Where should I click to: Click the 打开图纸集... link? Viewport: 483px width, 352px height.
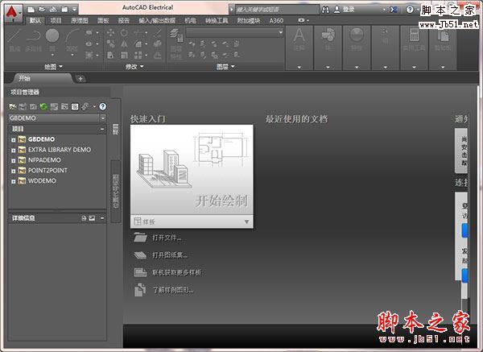point(169,255)
